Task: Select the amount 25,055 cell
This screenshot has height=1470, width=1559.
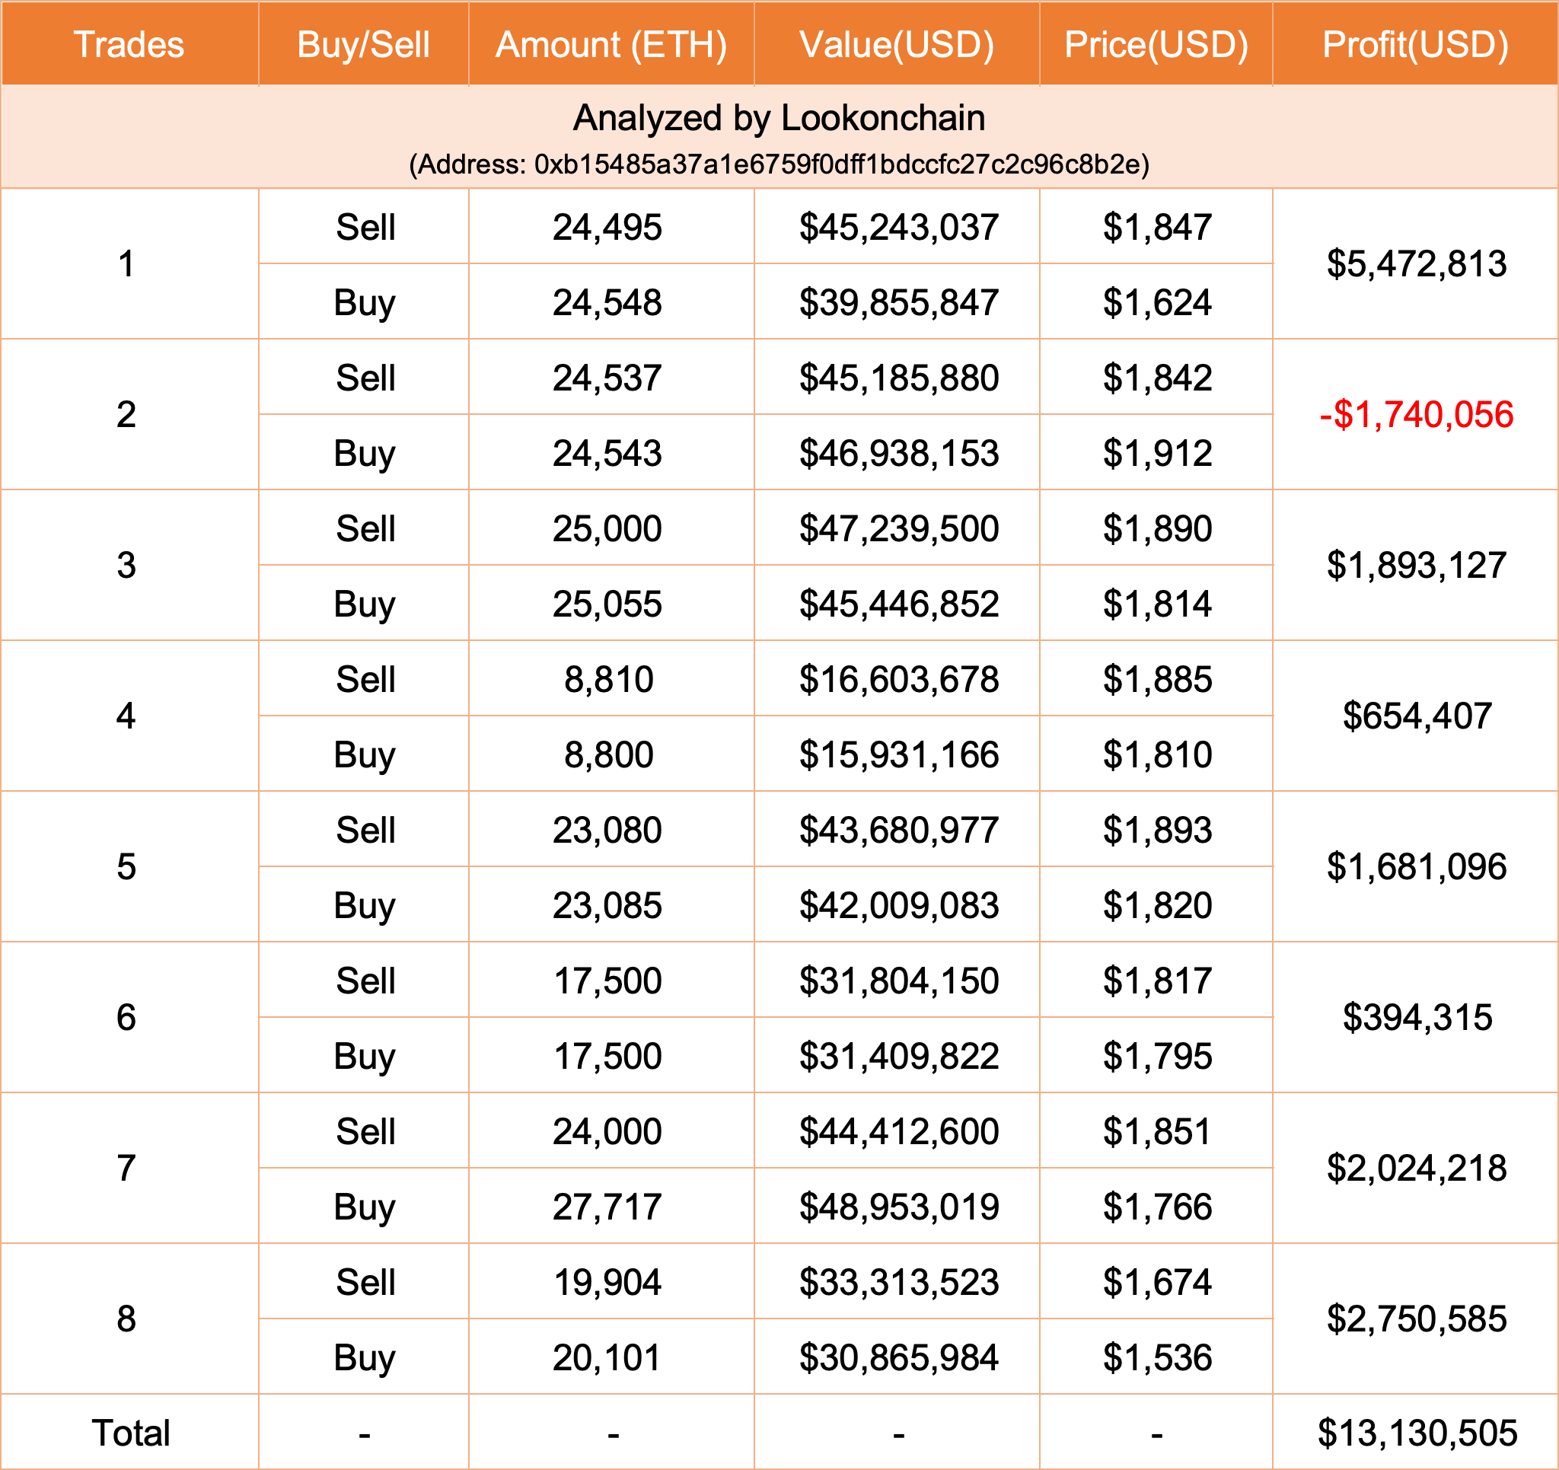Action: point(607,604)
